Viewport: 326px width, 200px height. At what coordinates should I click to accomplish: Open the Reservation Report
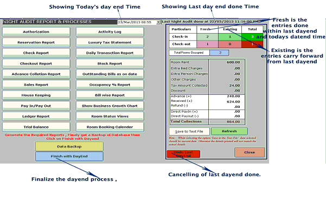coord(36,42)
